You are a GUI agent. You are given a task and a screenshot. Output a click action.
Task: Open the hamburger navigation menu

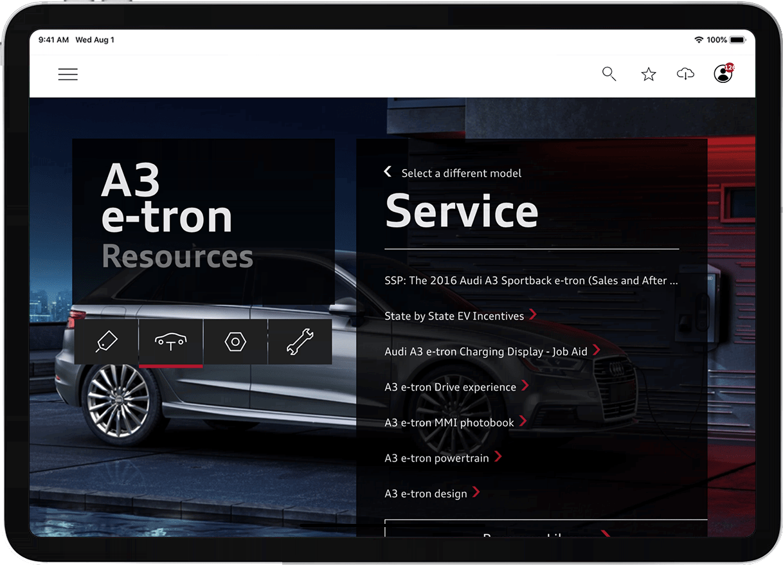[67, 75]
